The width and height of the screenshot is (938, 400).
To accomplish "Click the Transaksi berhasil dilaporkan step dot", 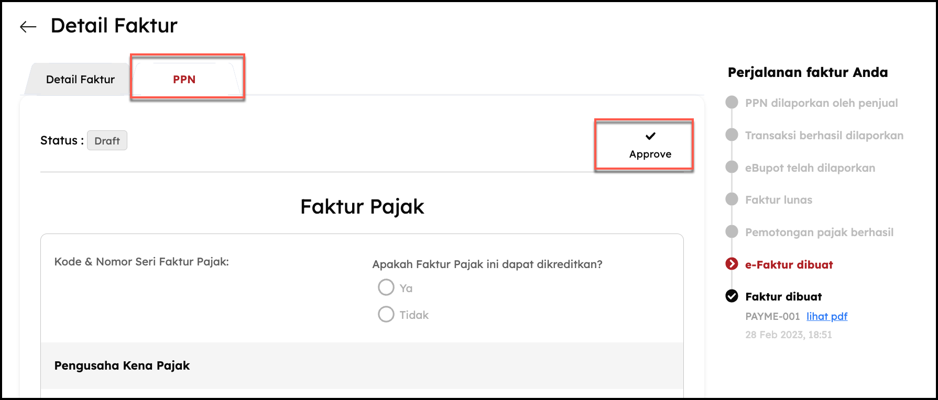I will tap(732, 135).
